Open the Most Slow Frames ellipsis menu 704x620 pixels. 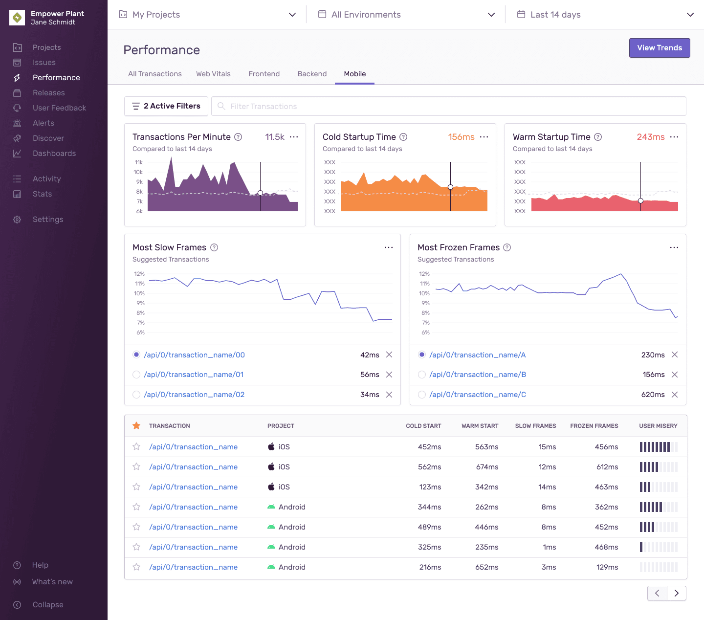[x=389, y=247]
